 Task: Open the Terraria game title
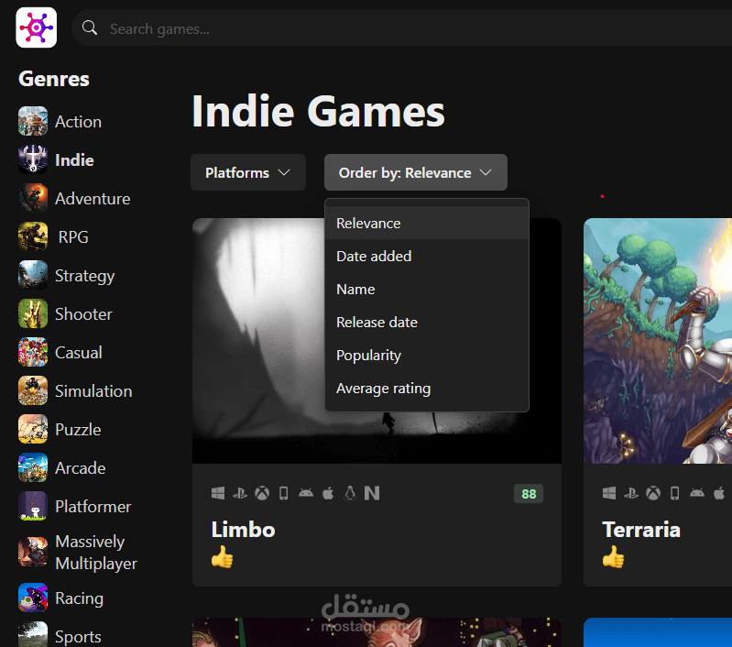click(641, 530)
